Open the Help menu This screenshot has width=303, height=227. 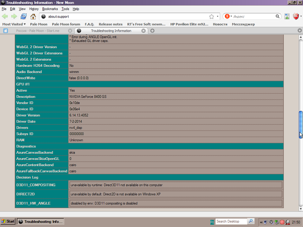pos(76,9)
